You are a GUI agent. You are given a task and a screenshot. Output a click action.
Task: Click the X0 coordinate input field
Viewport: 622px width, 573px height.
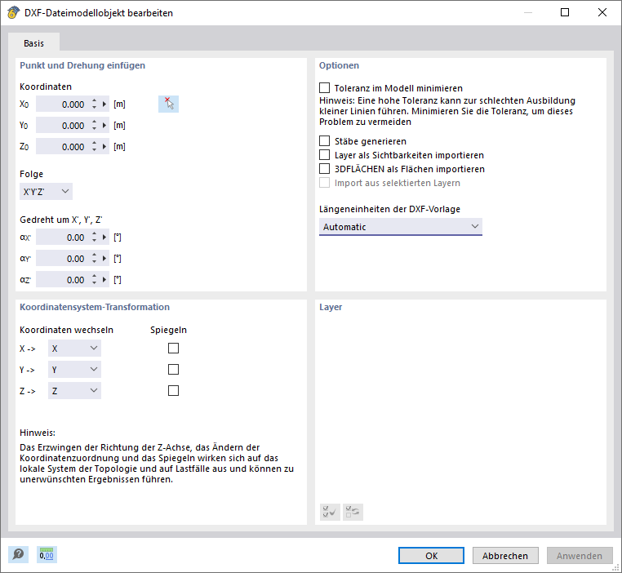point(62,104)
